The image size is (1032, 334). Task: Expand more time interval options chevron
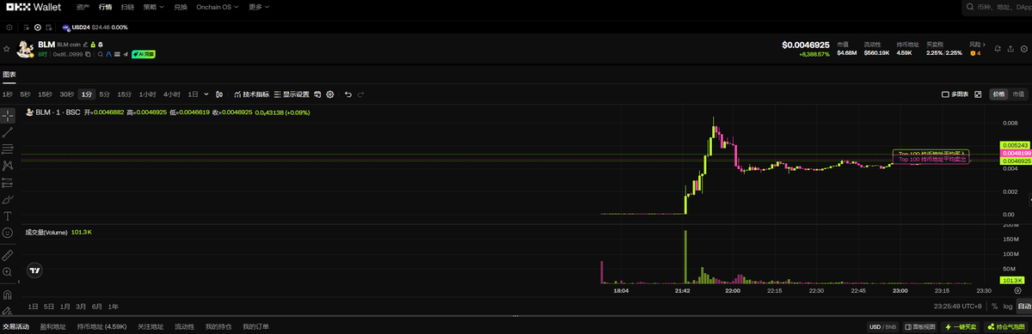206,94
